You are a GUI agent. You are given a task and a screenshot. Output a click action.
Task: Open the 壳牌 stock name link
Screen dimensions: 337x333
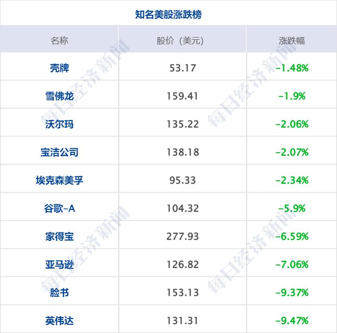59,68
